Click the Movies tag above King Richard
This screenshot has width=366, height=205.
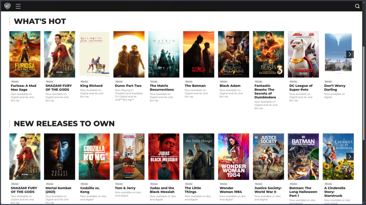click(x=84, y=82)
